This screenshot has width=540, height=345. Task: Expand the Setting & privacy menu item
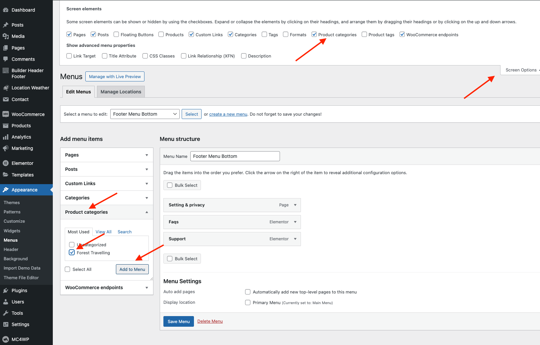[x=295, y=205]
